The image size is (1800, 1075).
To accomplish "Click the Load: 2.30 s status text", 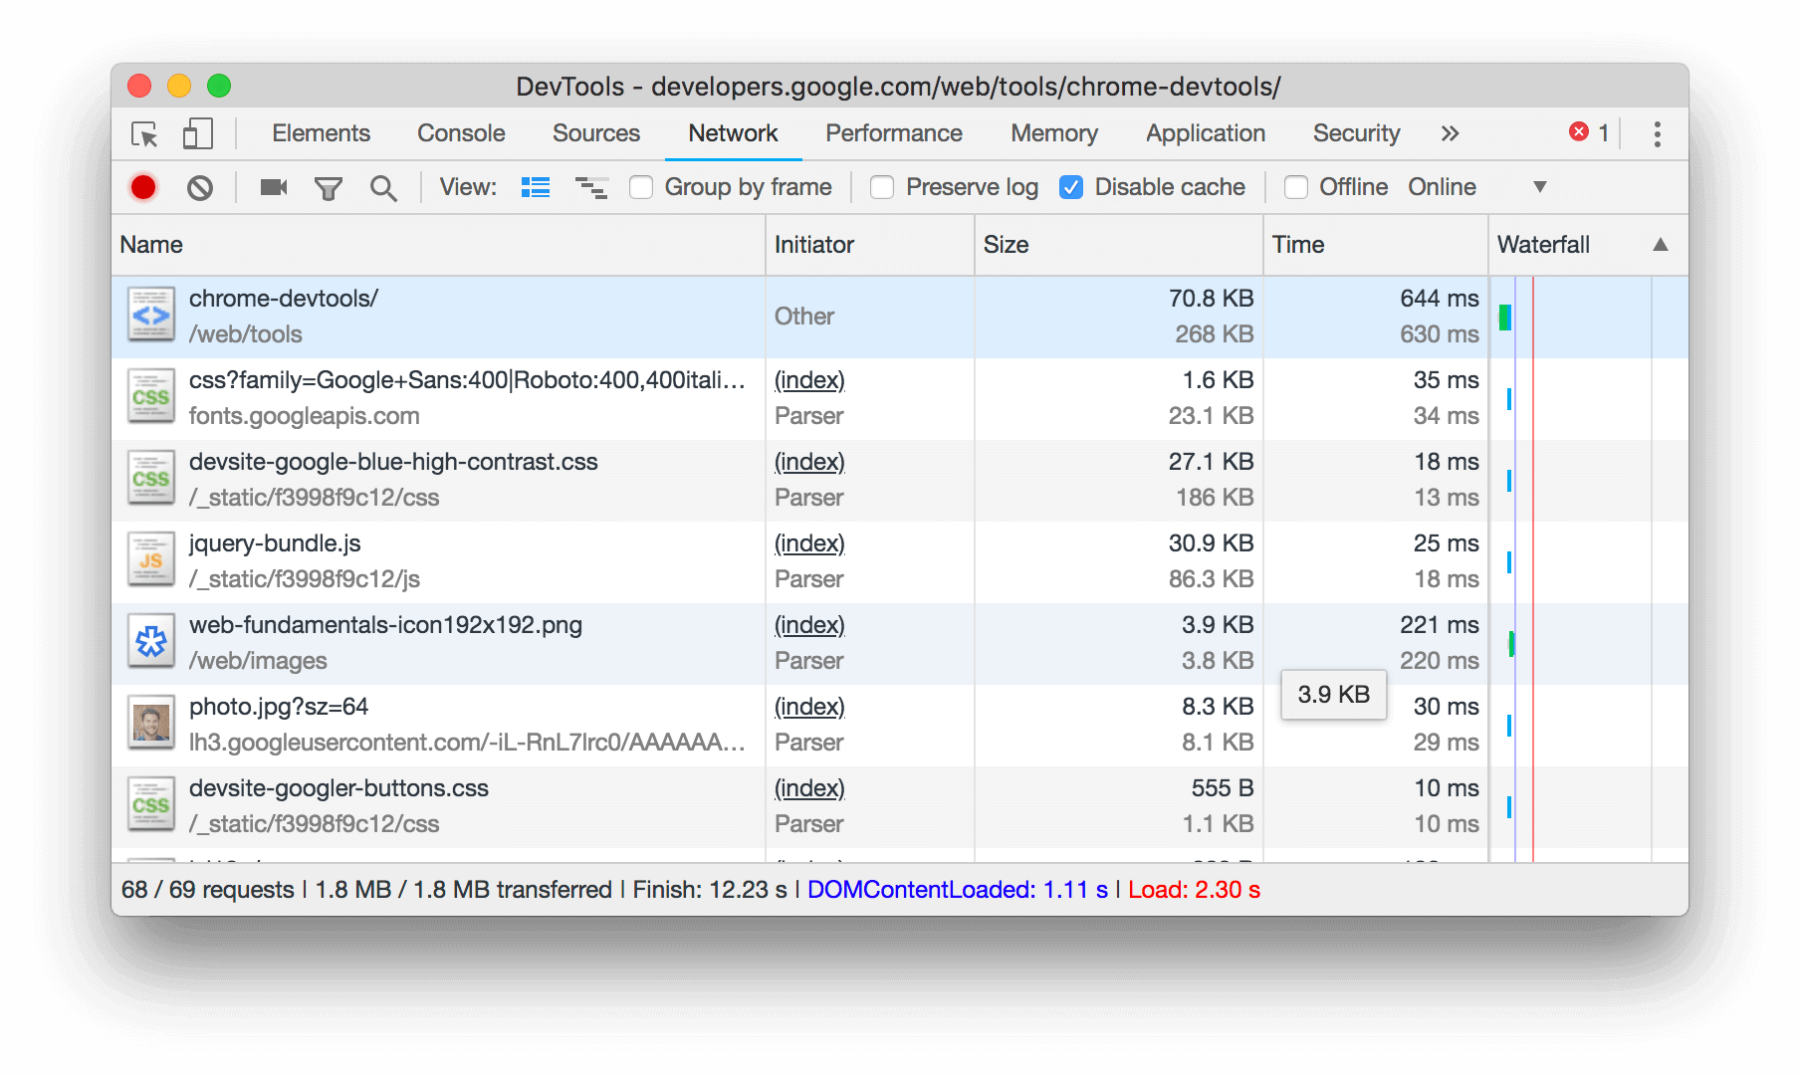I will (1195, 890).
